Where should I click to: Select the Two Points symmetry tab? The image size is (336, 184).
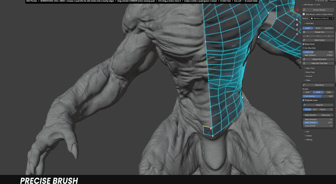click(328, 28)
